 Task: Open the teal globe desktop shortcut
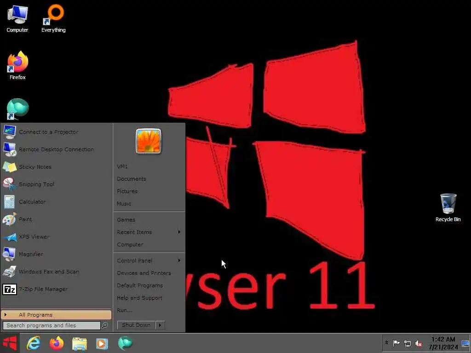click(18, 108)
